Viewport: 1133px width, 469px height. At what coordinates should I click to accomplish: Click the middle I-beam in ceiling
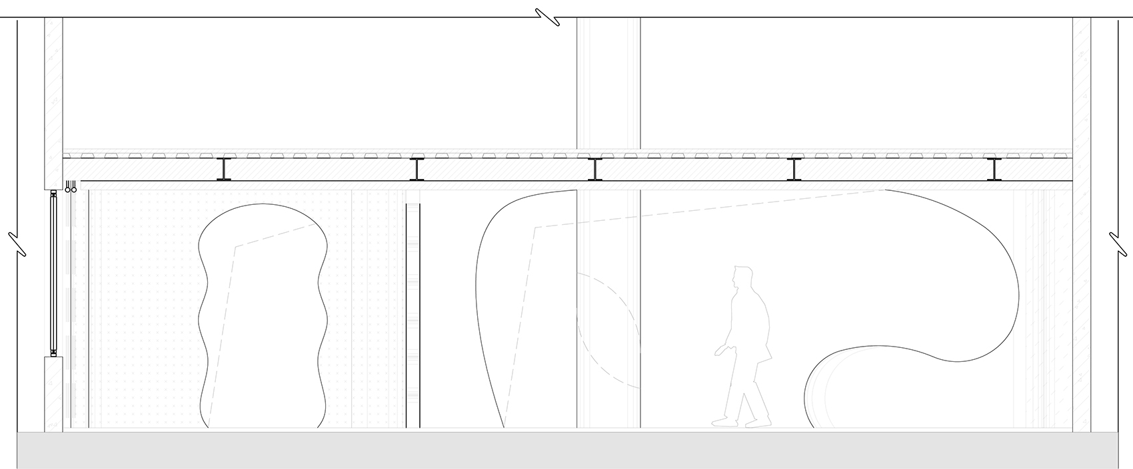[x=595, y=169]
